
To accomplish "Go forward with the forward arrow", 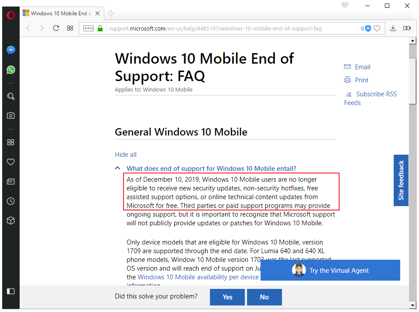I will pyautogui.click(x=42, y=28).
